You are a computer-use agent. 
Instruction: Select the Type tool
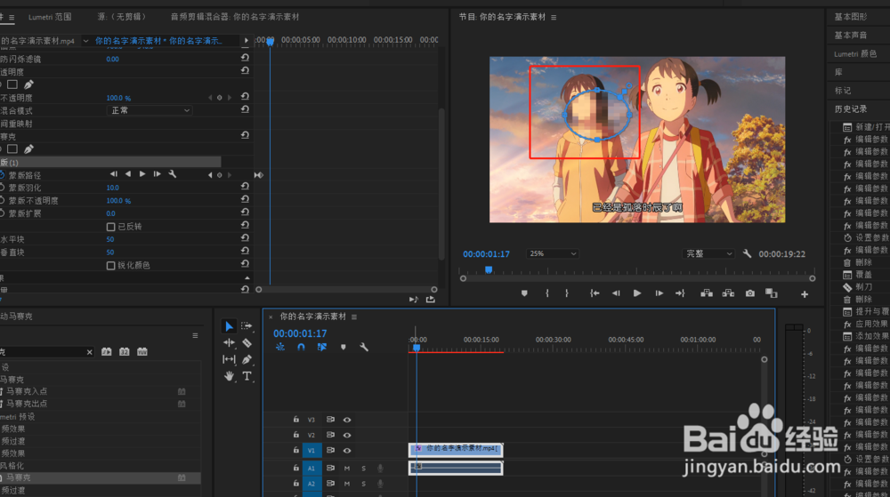point(247,376)
